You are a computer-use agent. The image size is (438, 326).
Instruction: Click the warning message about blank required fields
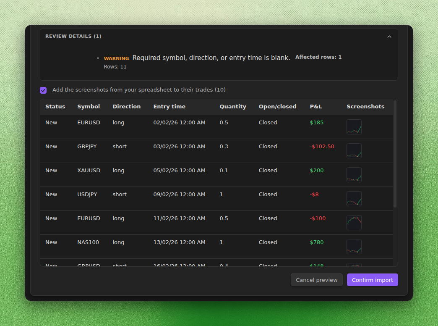pos(211,58)
